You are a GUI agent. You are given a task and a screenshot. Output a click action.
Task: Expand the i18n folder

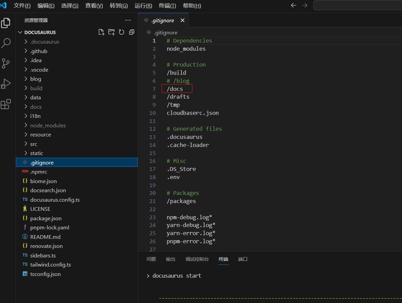pyautogui.click(x=26, y=116)
